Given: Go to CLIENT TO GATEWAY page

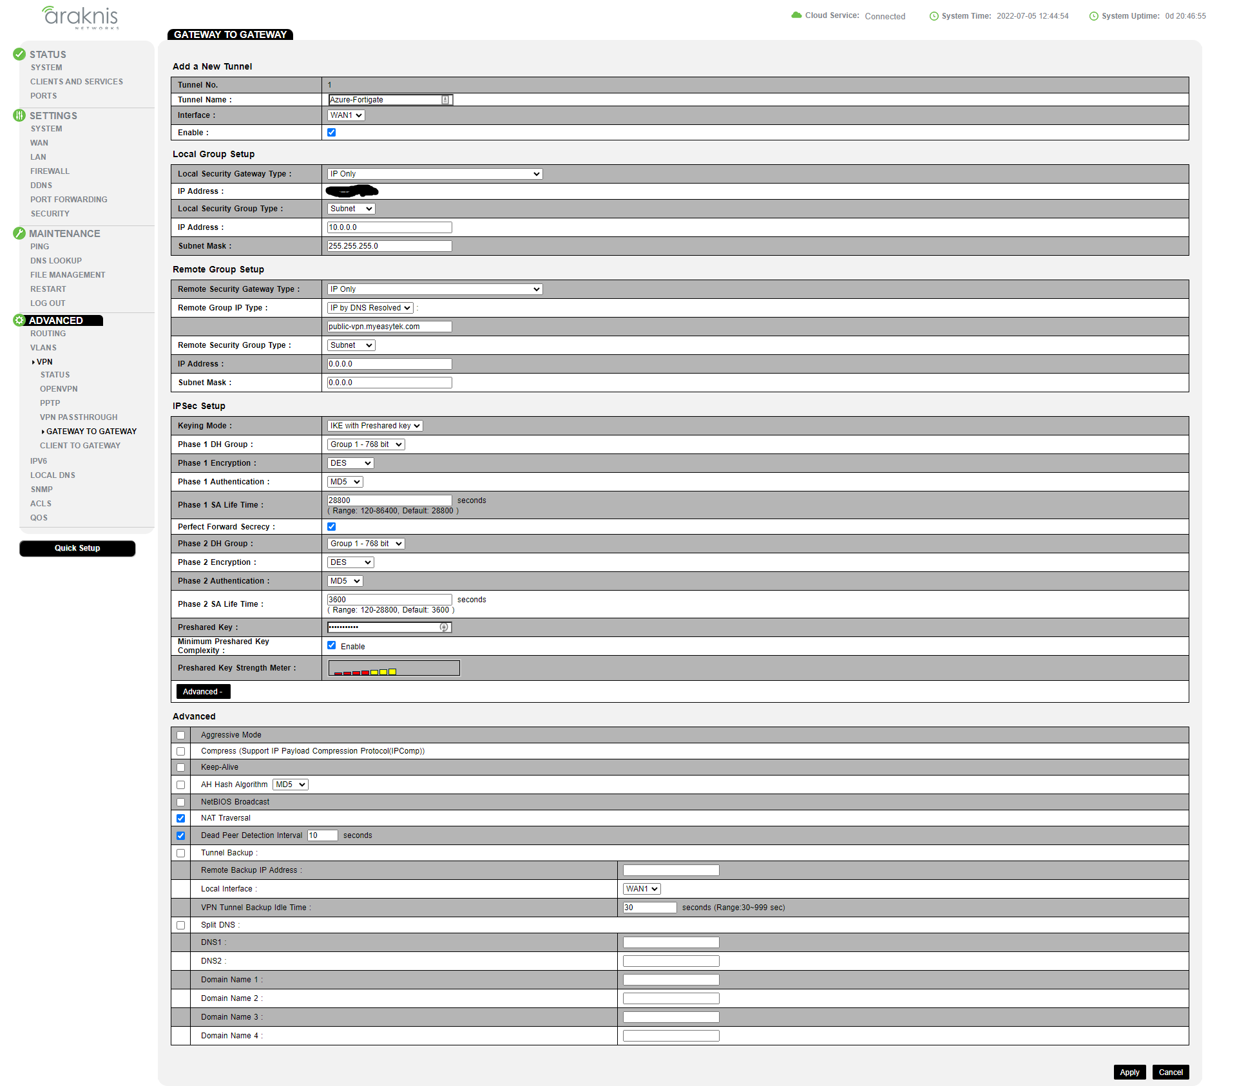Looking at the screenshot, I should click(80, 446).
